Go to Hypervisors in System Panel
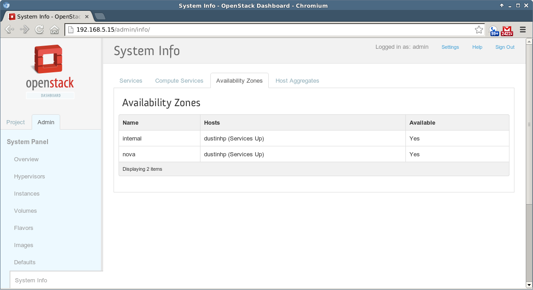Image resolution: width=533 pixels, height=290 pixels. 29,177
